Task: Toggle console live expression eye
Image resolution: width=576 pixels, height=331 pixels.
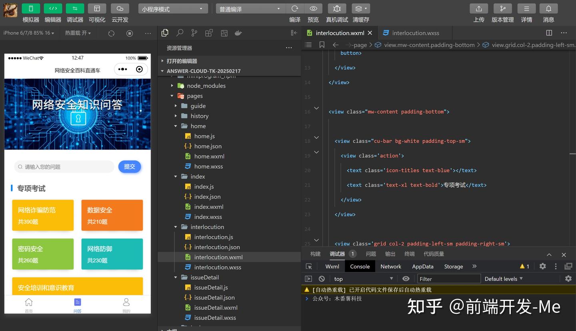Action: 406,279
